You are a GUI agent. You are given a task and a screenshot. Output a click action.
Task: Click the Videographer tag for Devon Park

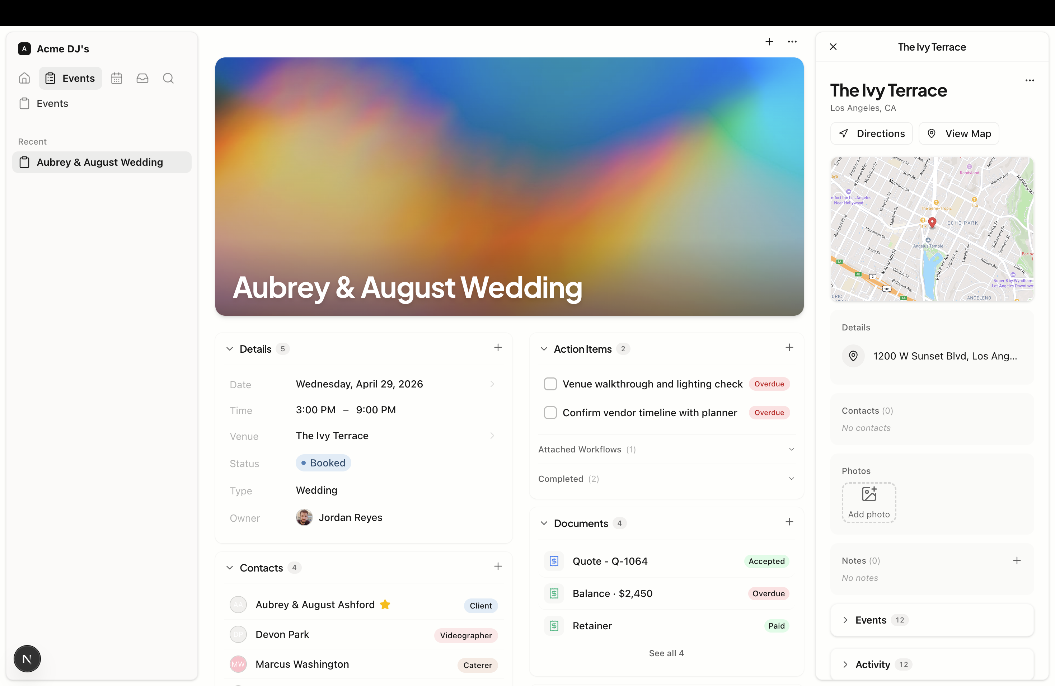pyautogui.click(x=466, y=635)
